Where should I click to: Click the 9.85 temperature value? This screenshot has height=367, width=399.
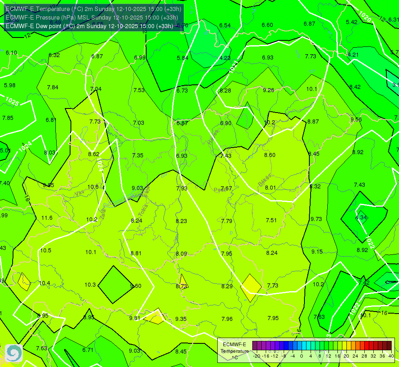tap(48, 185)
